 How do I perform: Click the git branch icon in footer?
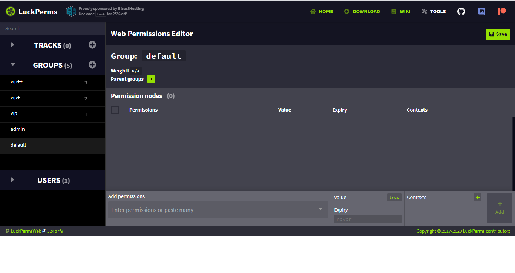[8, 231]
